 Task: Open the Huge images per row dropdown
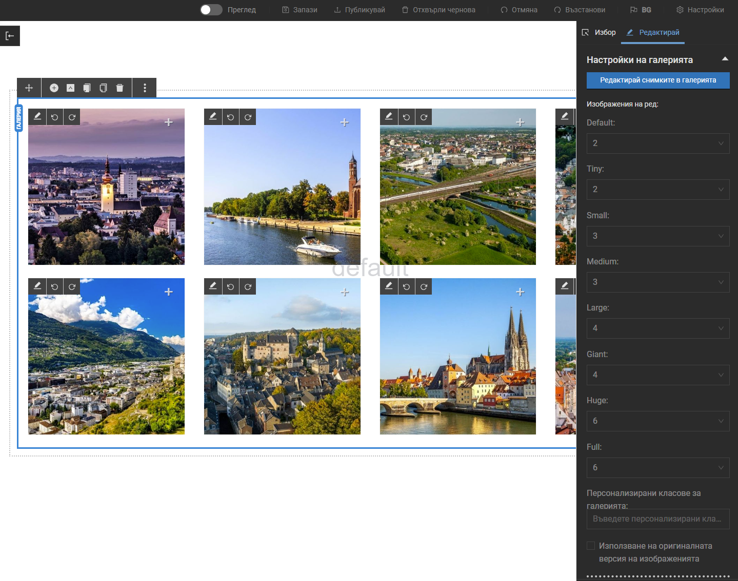(657, 421)
